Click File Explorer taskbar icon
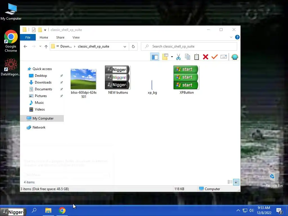The image size is (288, 216). (x=48, y=210)
